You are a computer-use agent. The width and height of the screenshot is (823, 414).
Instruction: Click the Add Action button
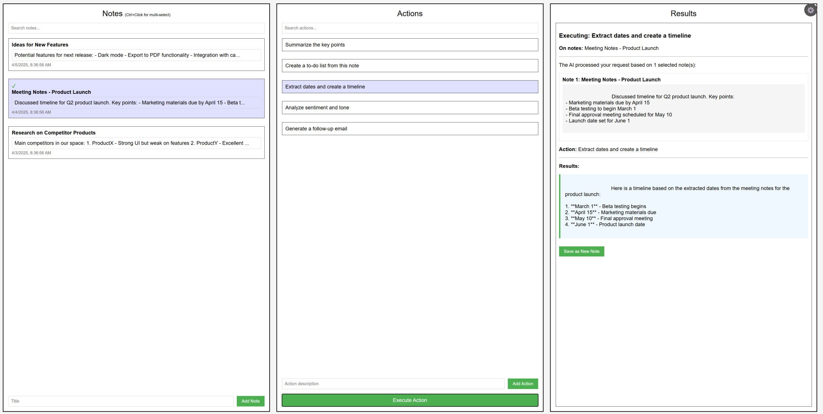[522, 383]
